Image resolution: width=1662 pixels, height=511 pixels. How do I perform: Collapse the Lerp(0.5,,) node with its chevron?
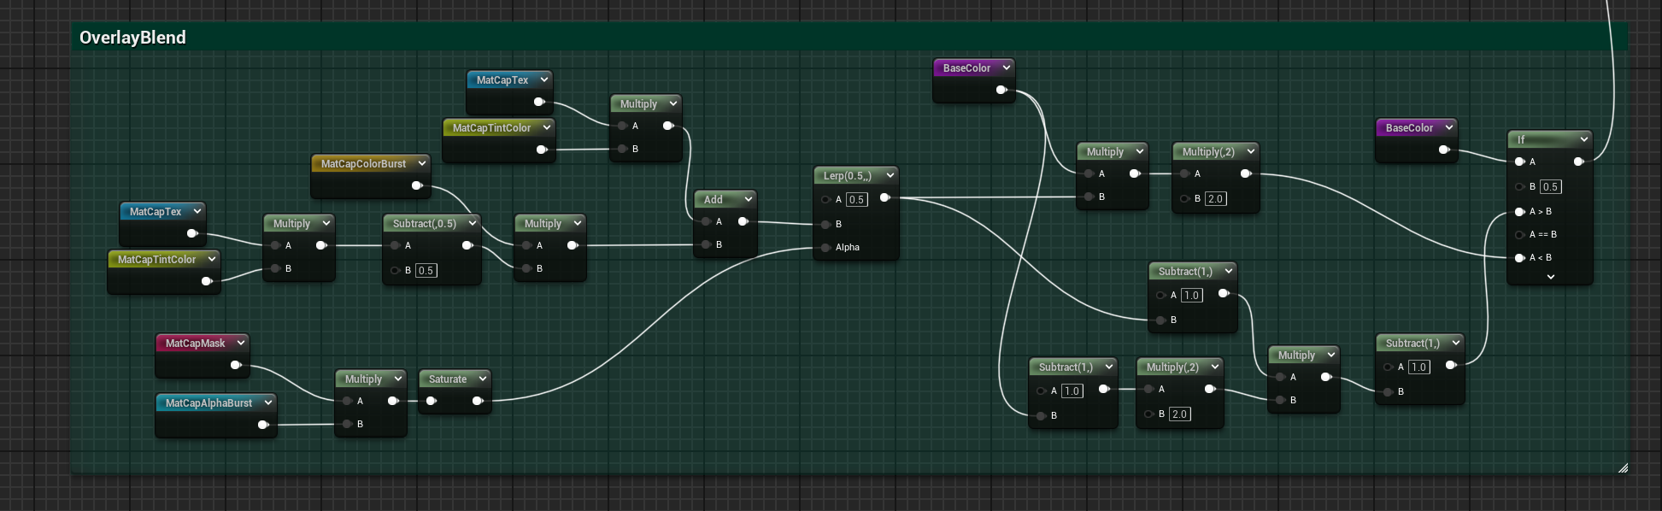coord(890,175)
